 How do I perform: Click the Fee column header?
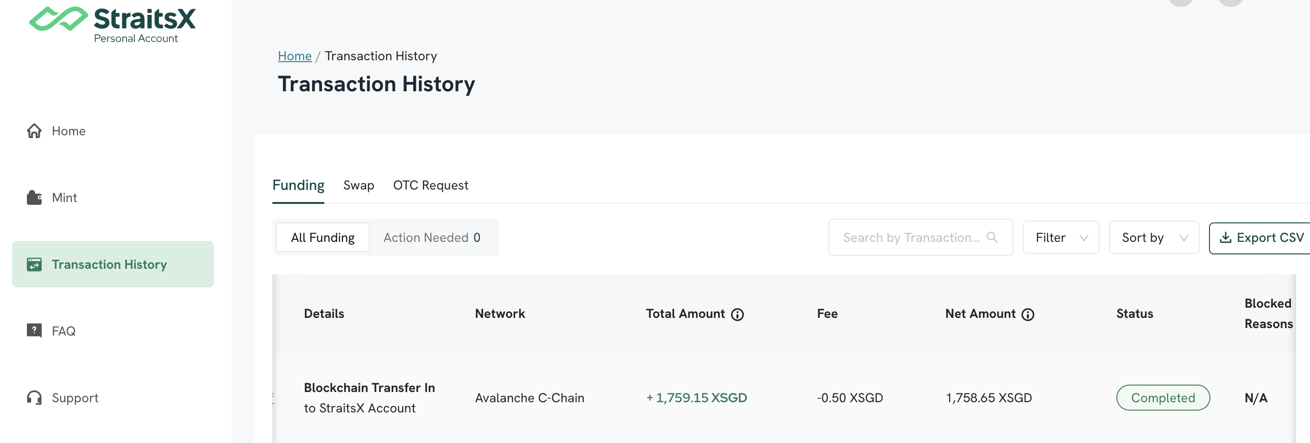(827, 313)
